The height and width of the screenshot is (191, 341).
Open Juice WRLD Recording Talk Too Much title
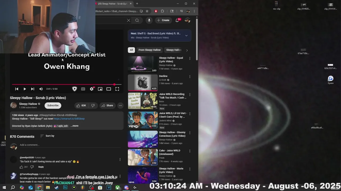(x=173, y=96)
